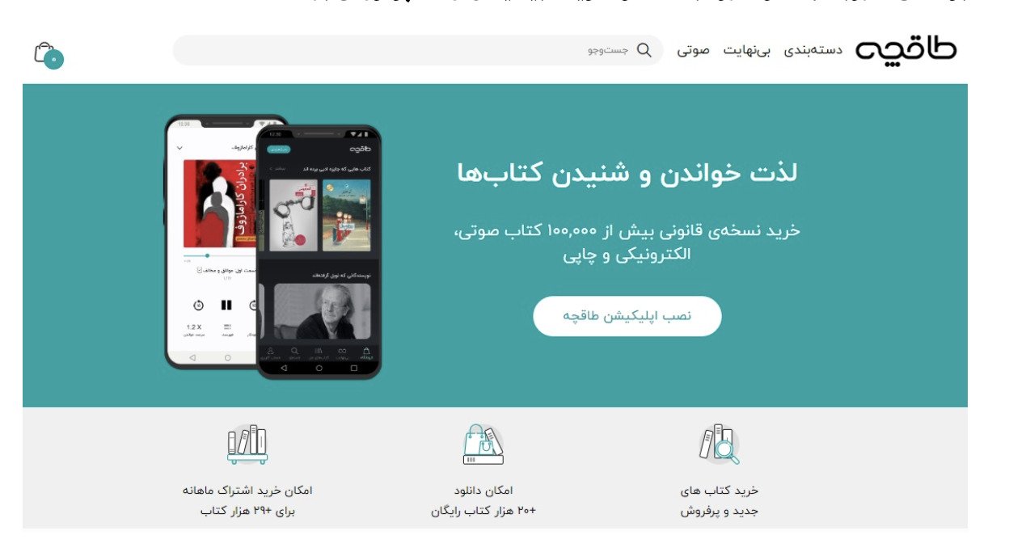Click the Taaghche logo in header
The width and height of the screenshot is (1009, 548).
click(906, 50)
